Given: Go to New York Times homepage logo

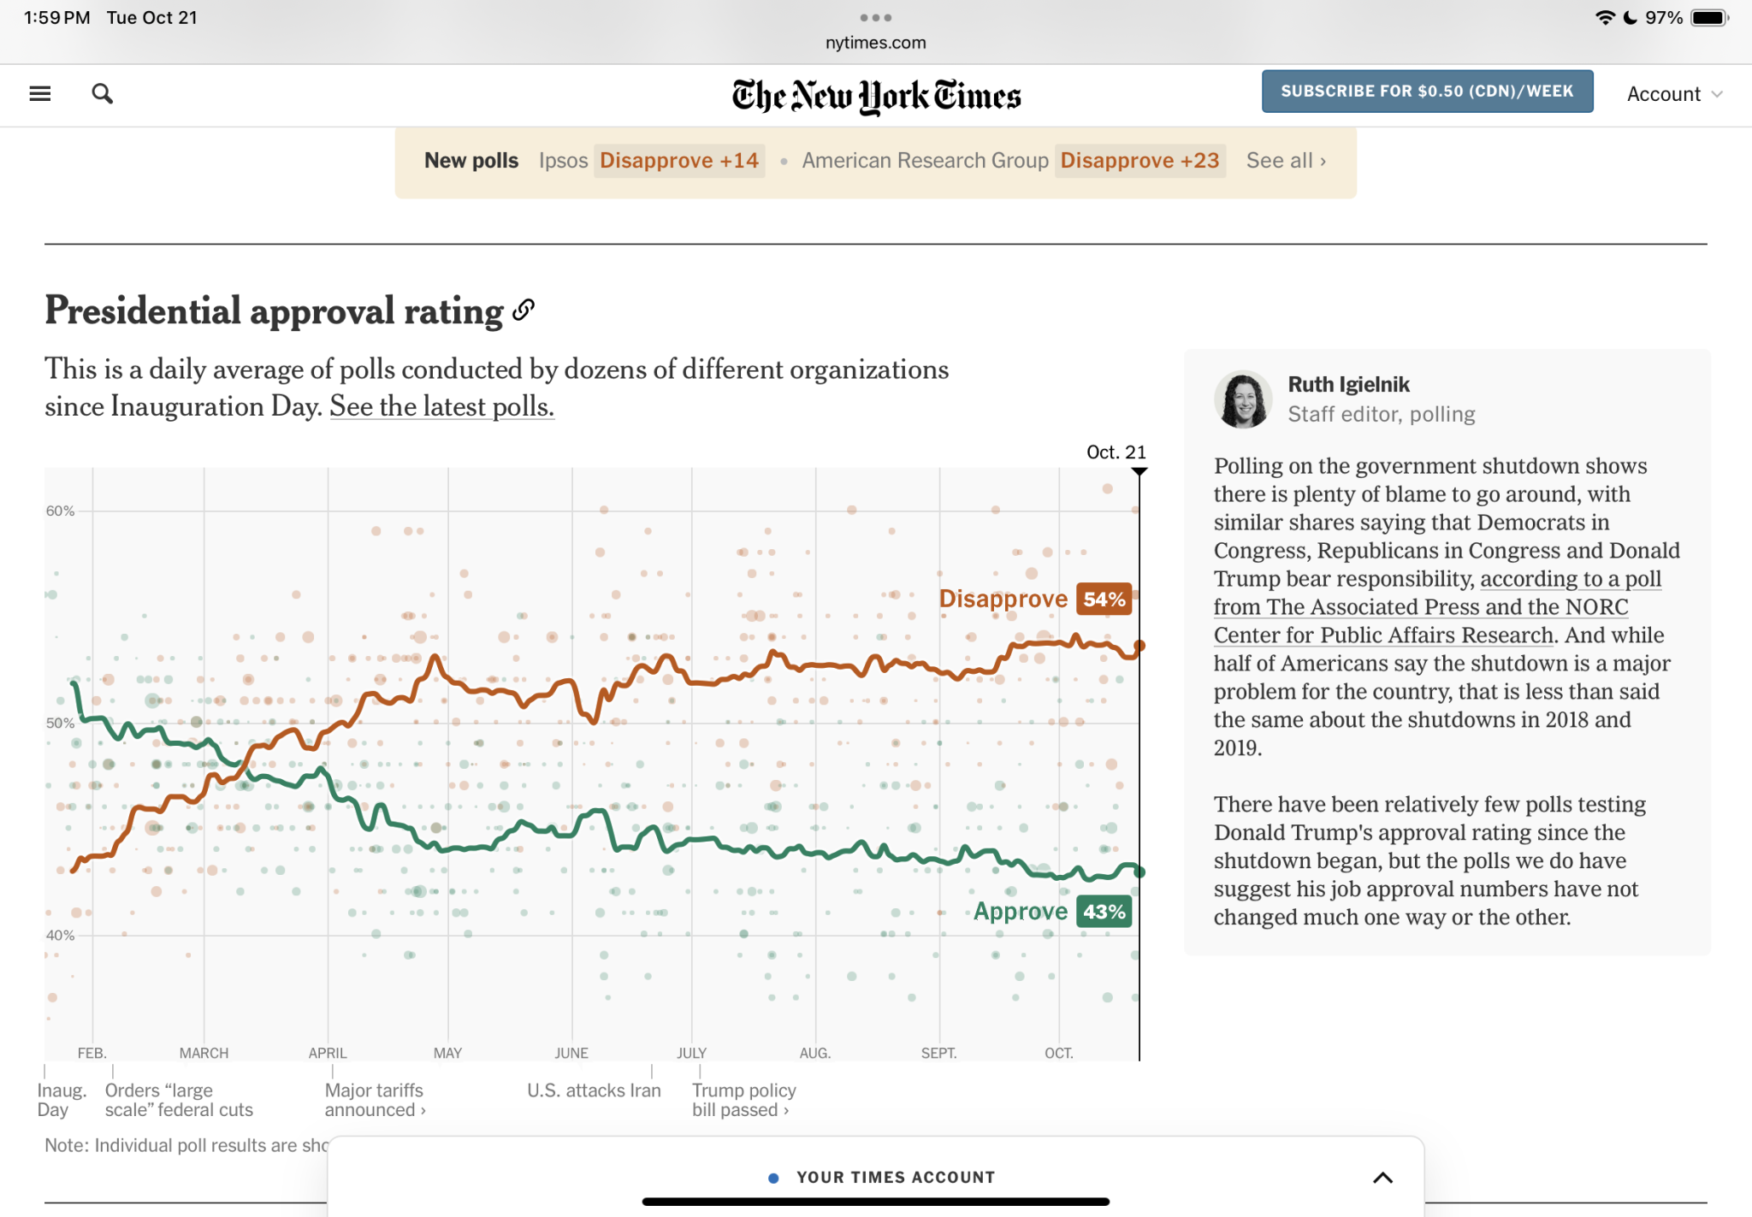Looking at the screenshot, I should pos(876,95).
